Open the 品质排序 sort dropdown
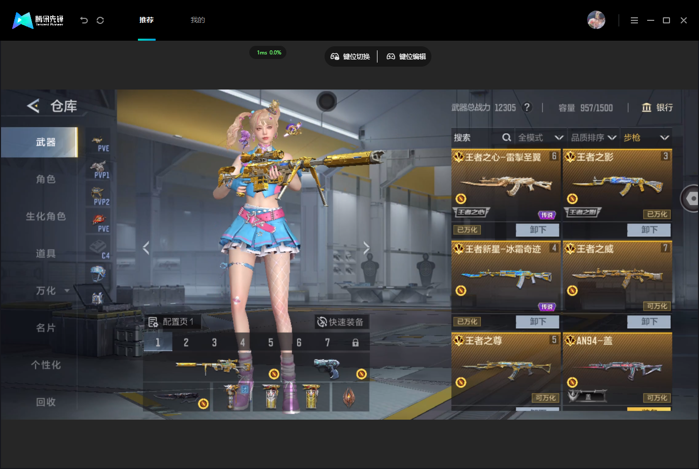Screen dimensions: 699x469 click(593, 137)
